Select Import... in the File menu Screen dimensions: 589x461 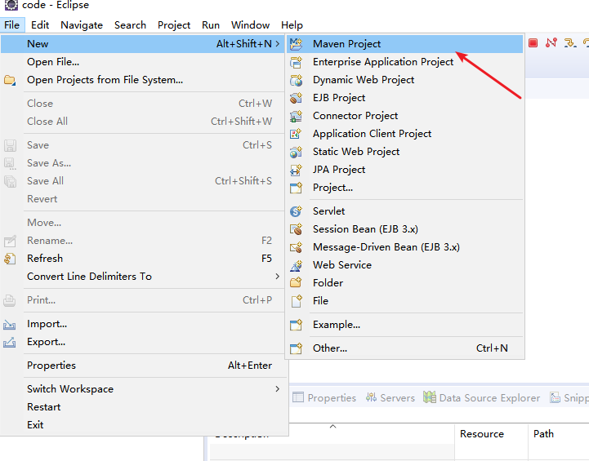tap(142, 324)
